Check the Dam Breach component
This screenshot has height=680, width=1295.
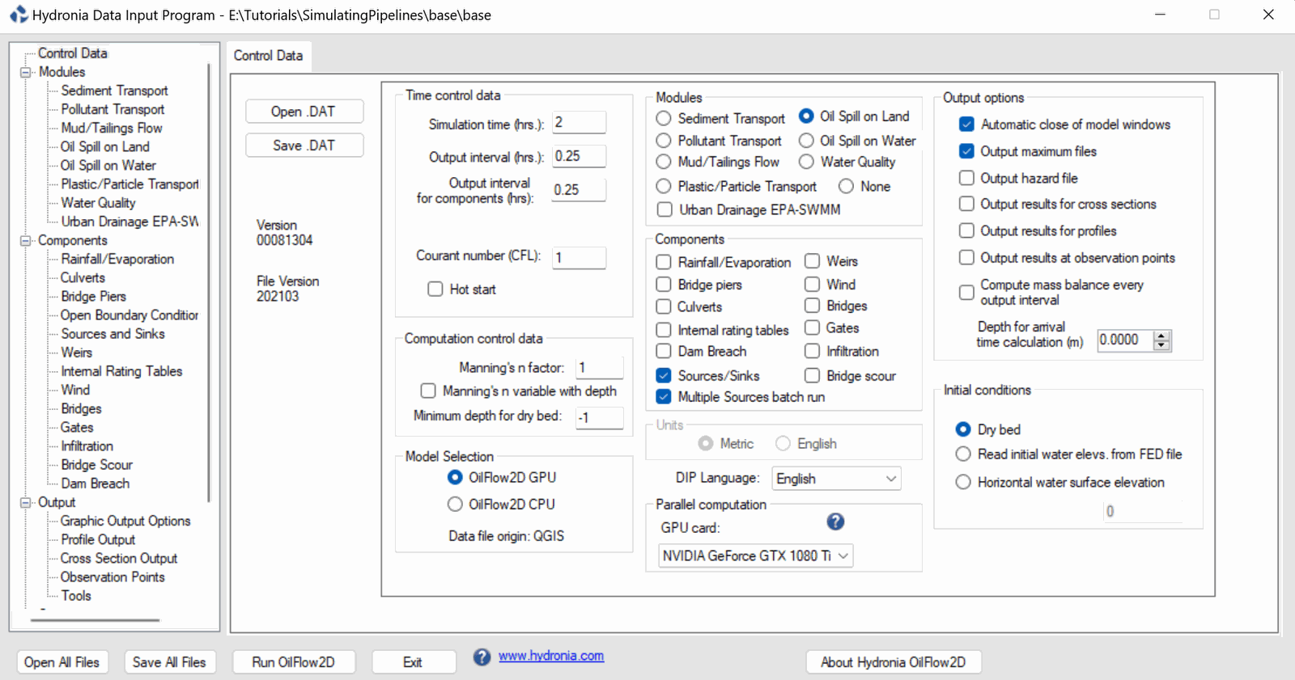click(664, 351)
